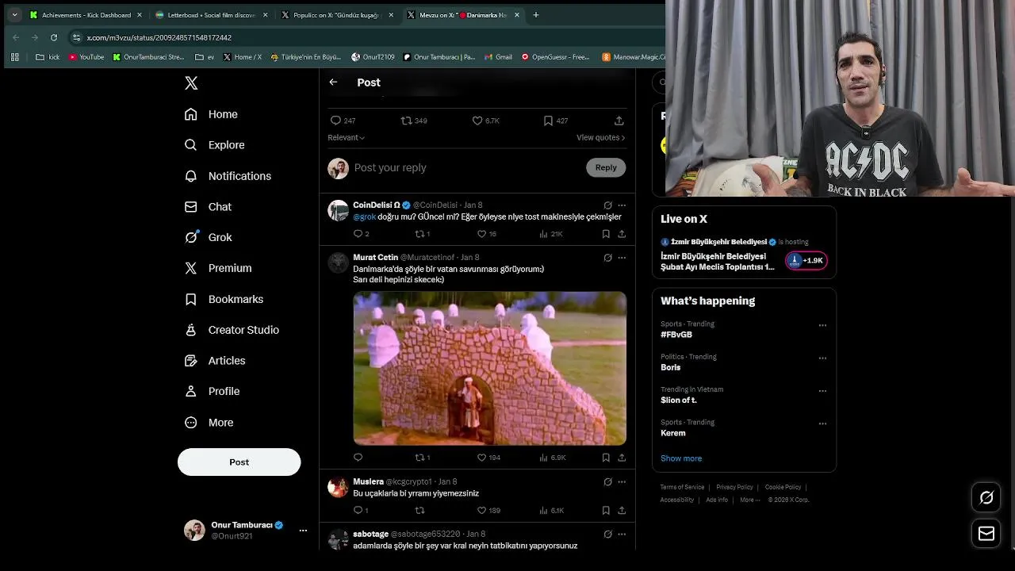Screen dimensions: 1015x571
Task: Share the main post
Action: click(x=619, y=121)
